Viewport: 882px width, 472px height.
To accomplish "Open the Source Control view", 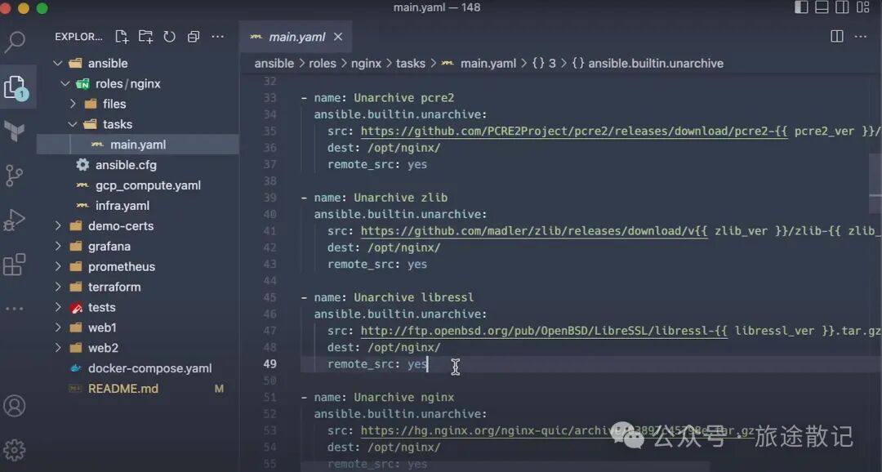I will coord(14,176).
